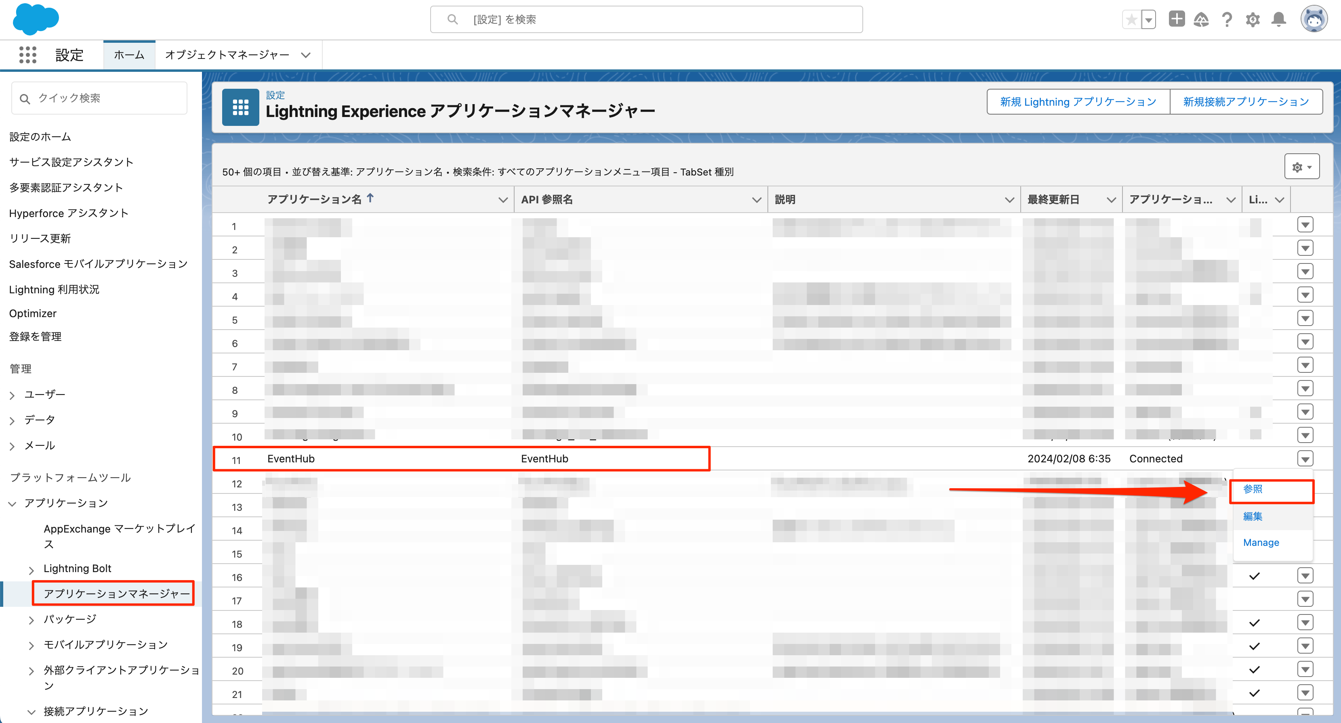Open the EventHub row actions dropdown
Image resolution: width=1341 pixels, height=723 pixels.
point(1305,459)
